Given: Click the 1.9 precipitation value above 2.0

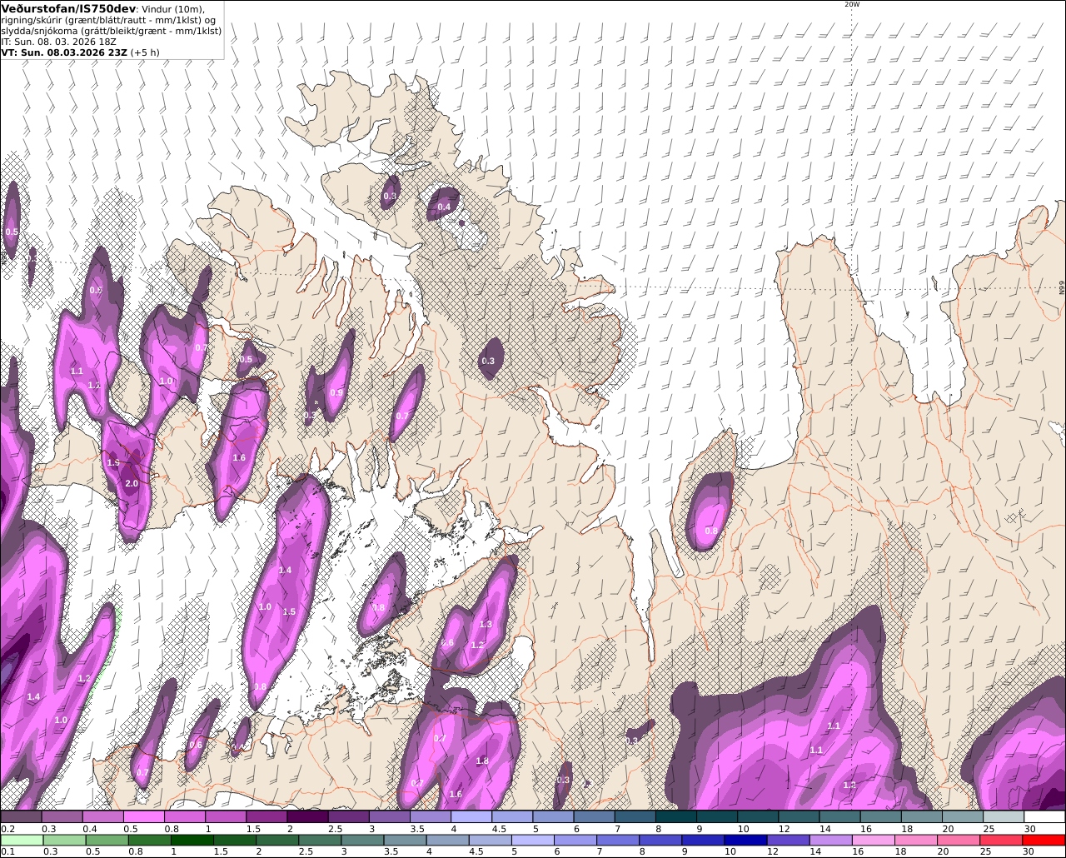Looking at the screenshot, I should click(113, 461).
